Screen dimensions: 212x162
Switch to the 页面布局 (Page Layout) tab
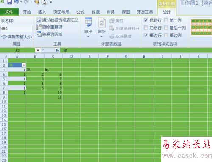(61, 12)
